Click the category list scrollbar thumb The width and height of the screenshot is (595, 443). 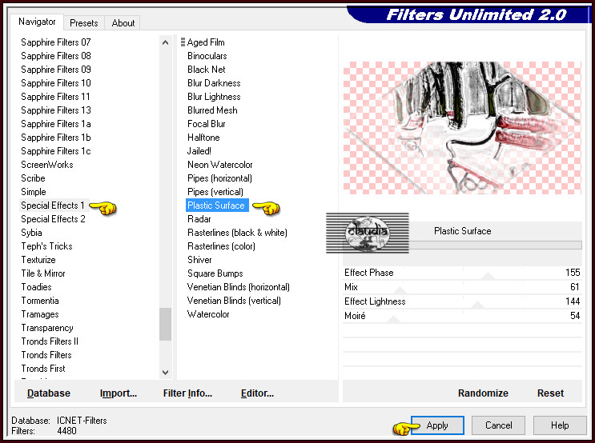(166, 324)
